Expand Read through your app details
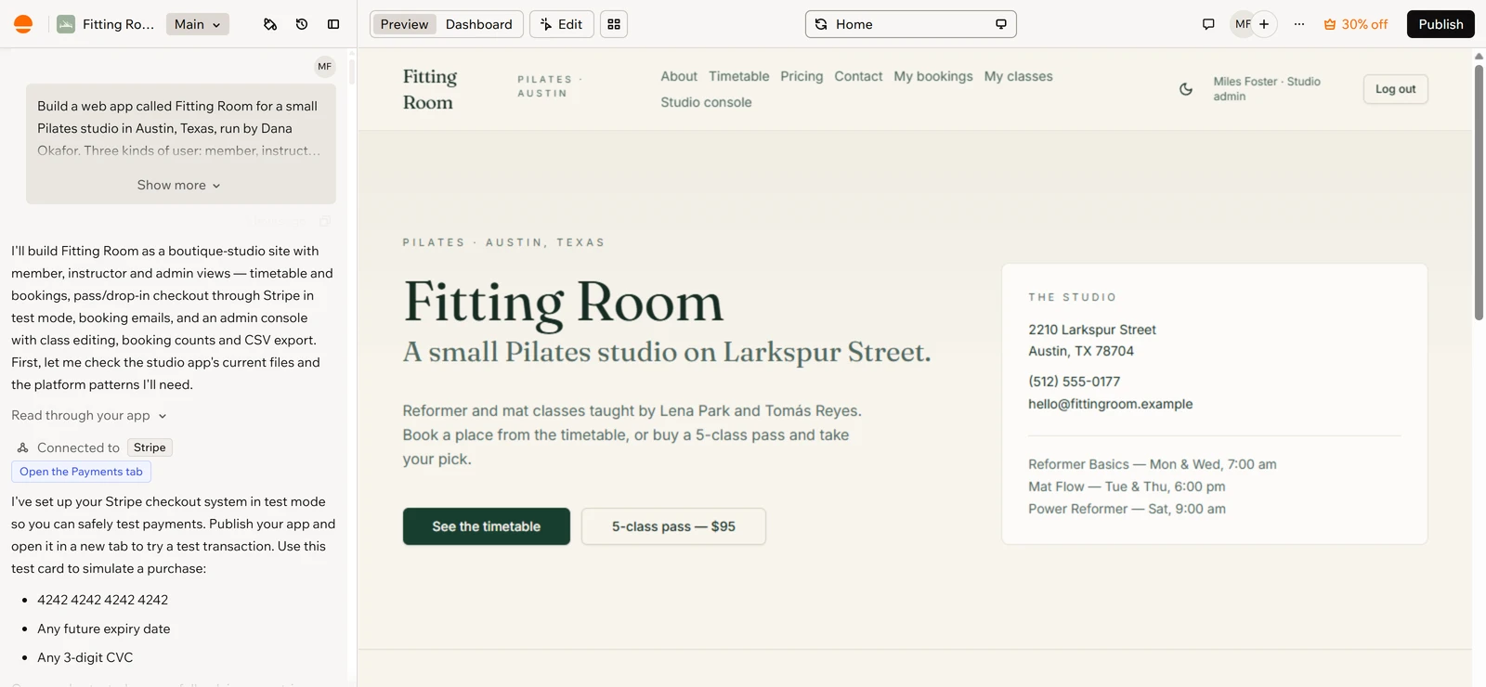 89,416
